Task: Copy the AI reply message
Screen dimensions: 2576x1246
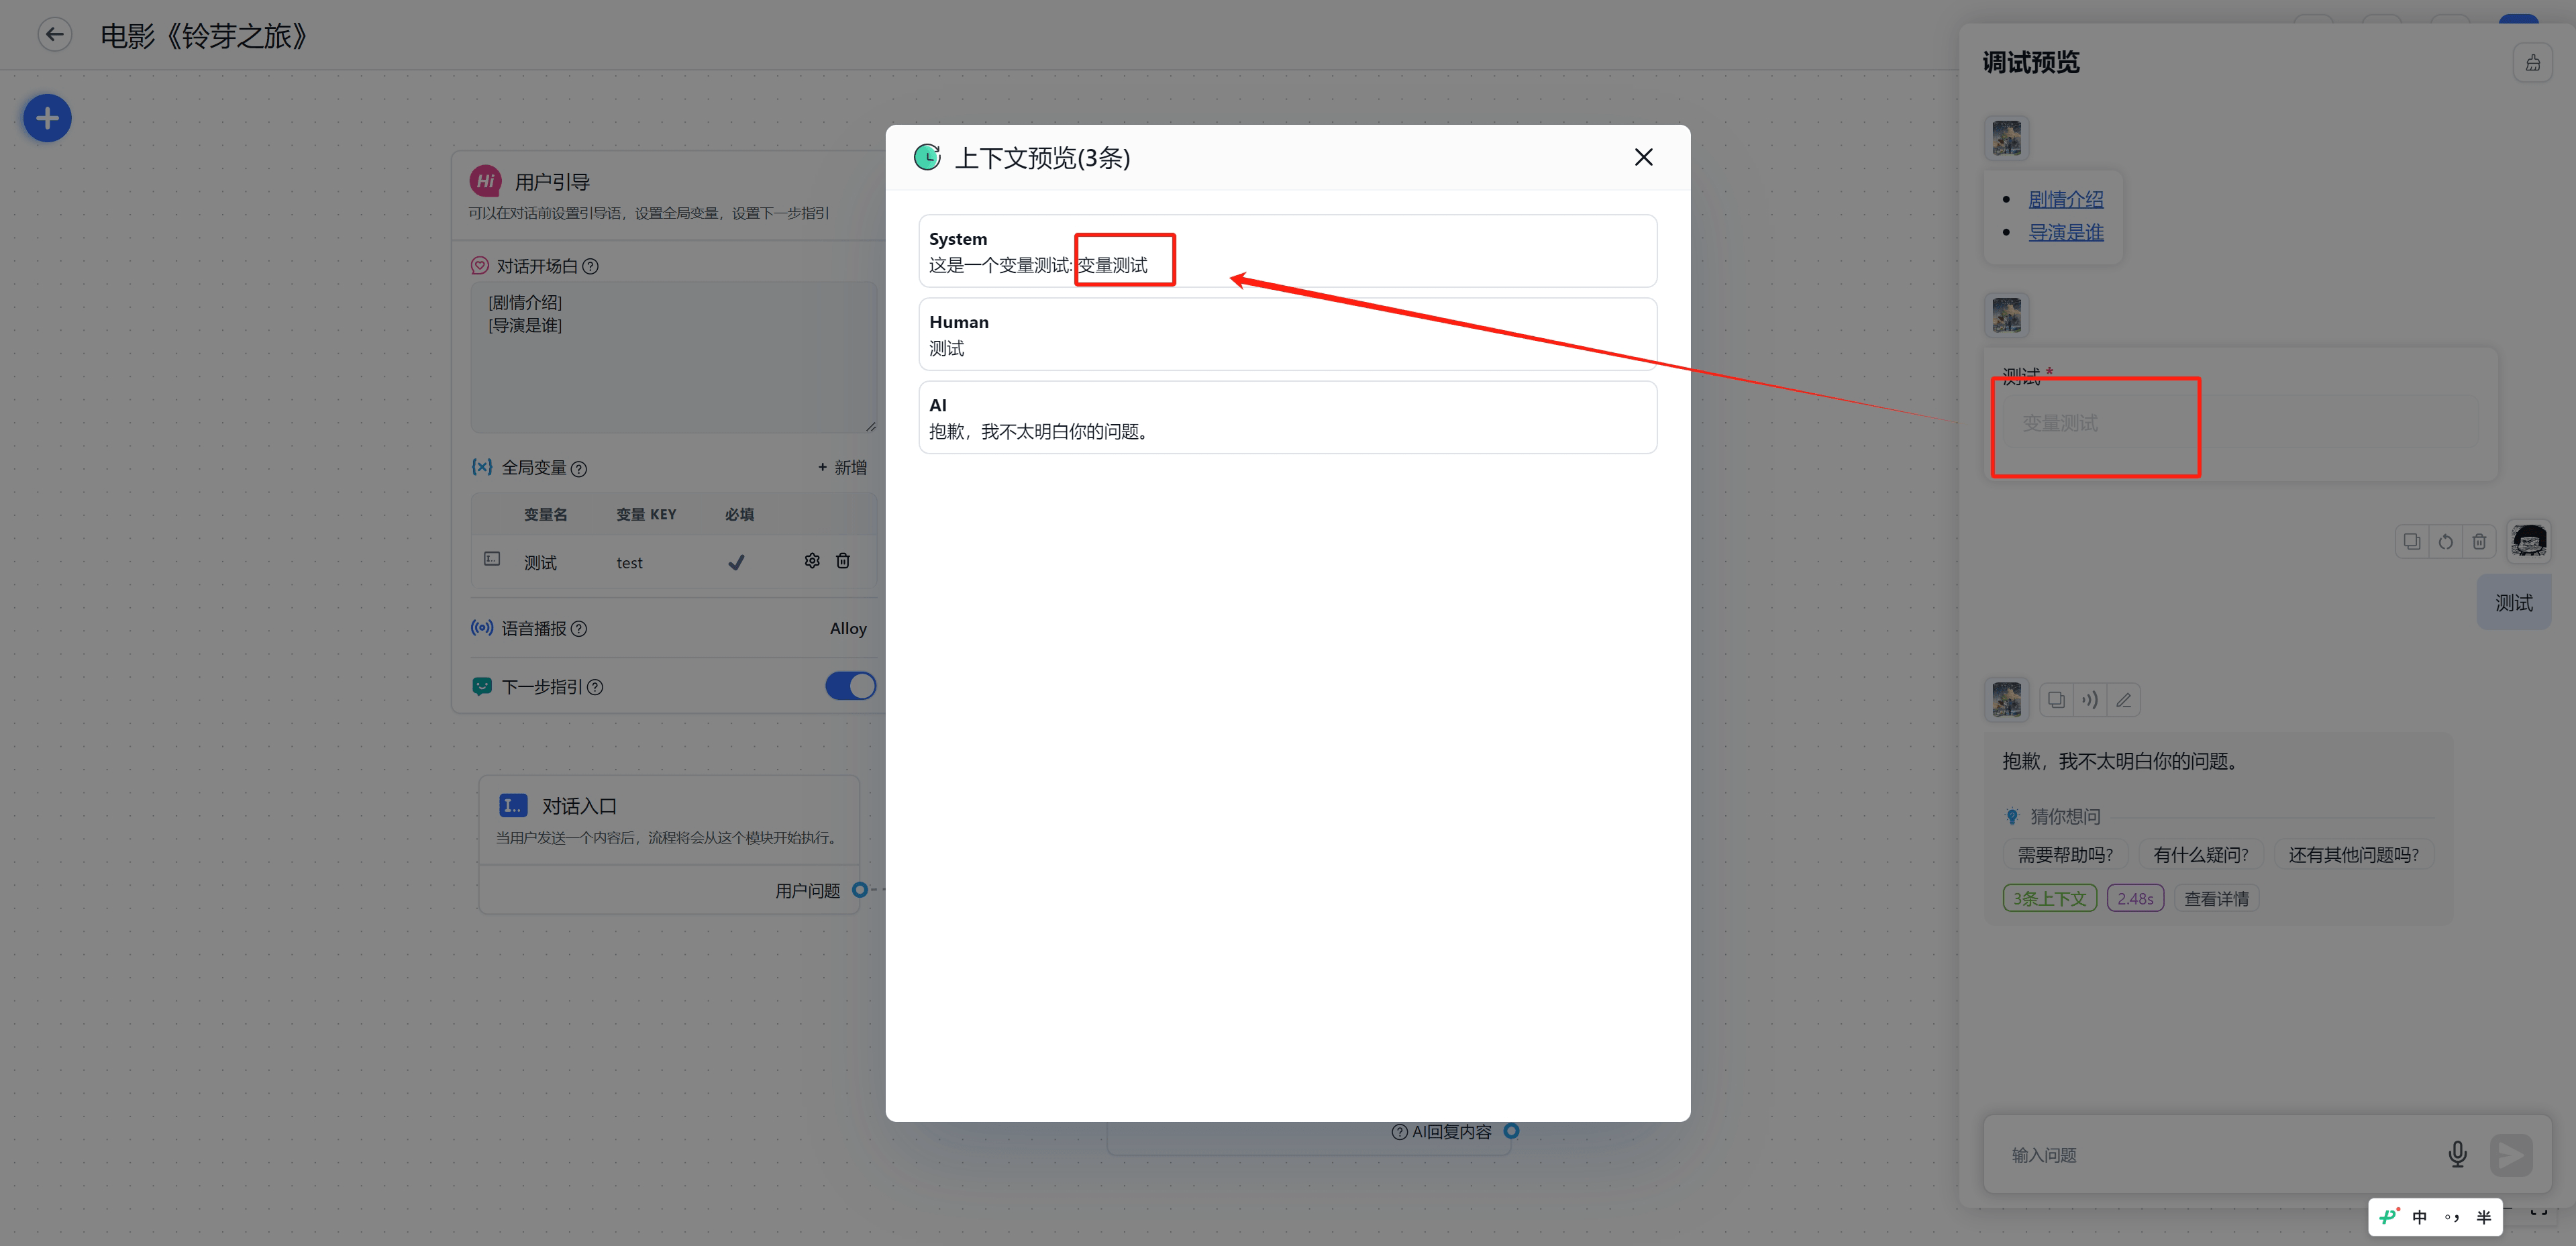Action: tap(2056, 700)
